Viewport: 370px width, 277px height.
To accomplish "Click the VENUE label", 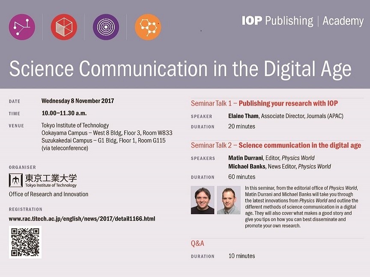I will pyautogui.click(x=16, y=126).
